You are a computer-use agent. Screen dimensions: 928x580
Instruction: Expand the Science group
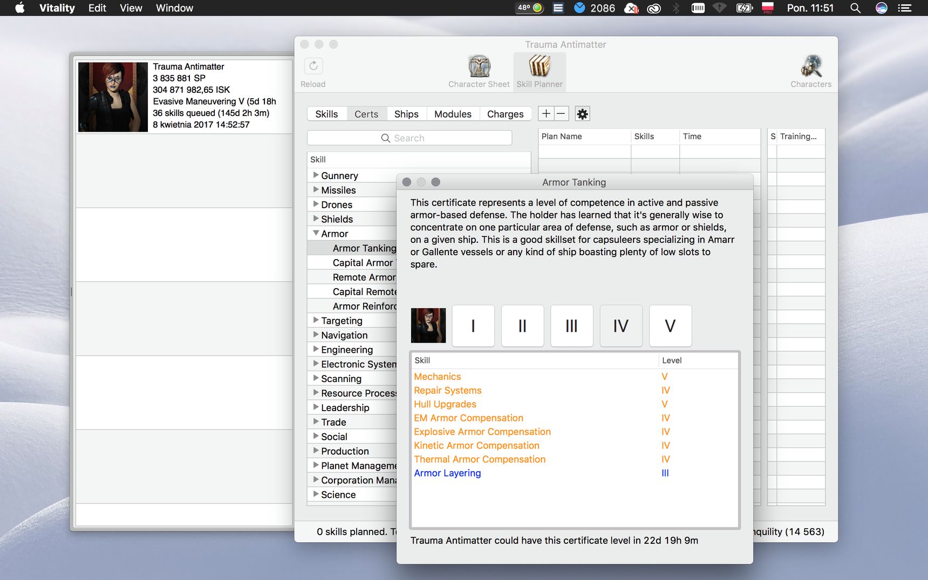pos(316,495)
